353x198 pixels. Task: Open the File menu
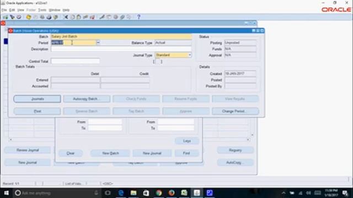tap(4, 10)
